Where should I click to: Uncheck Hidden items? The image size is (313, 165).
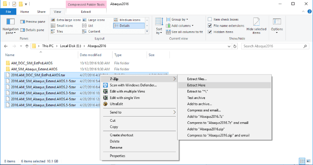tap(210, 32)
